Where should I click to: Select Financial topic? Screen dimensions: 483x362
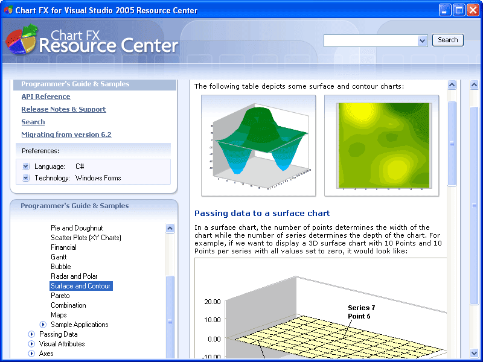point(63,247)
